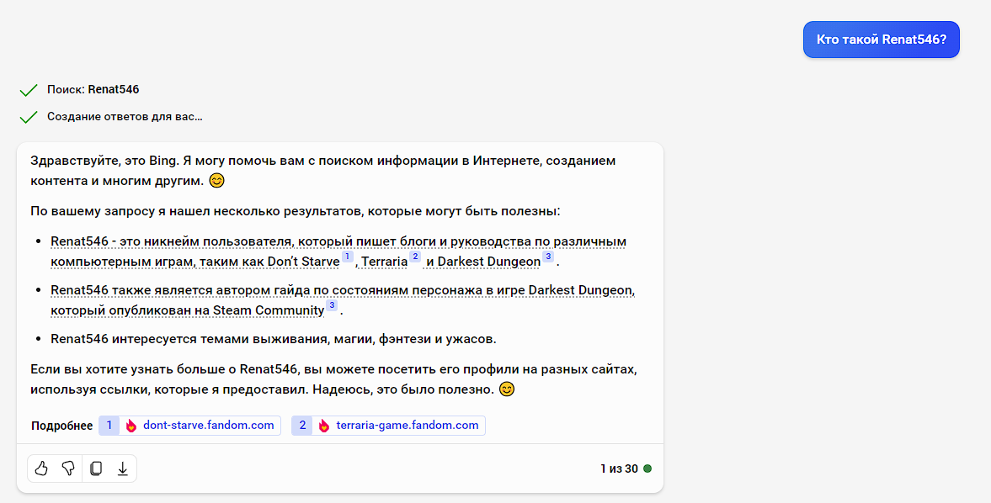Click the '1 из 30' message counter
Viewport: 991px width, 503px height.
[x=619, y=469]
